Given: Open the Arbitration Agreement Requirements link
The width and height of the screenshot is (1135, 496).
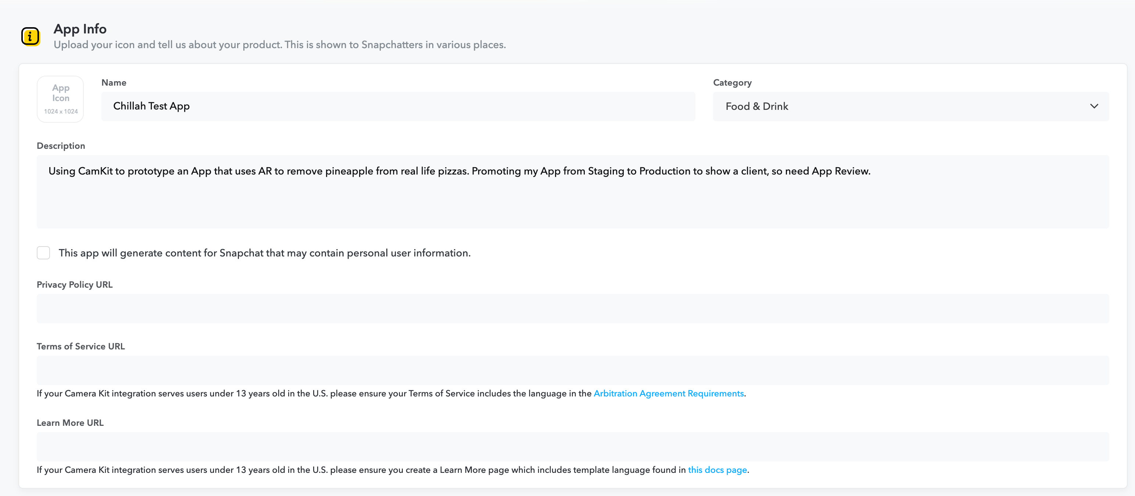Looking at the screenshot, I should [x=669, y=393].
